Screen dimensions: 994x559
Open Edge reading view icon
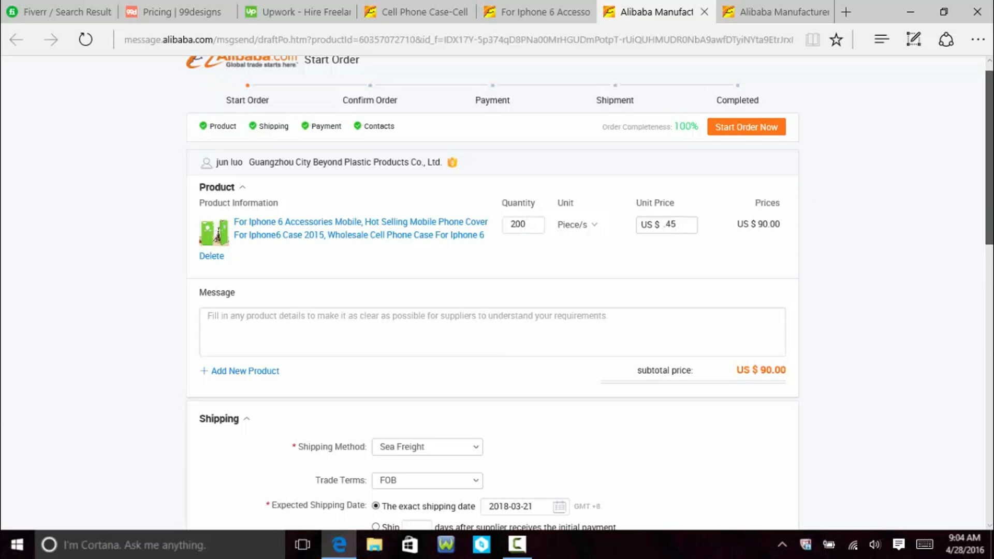(812, 39)
